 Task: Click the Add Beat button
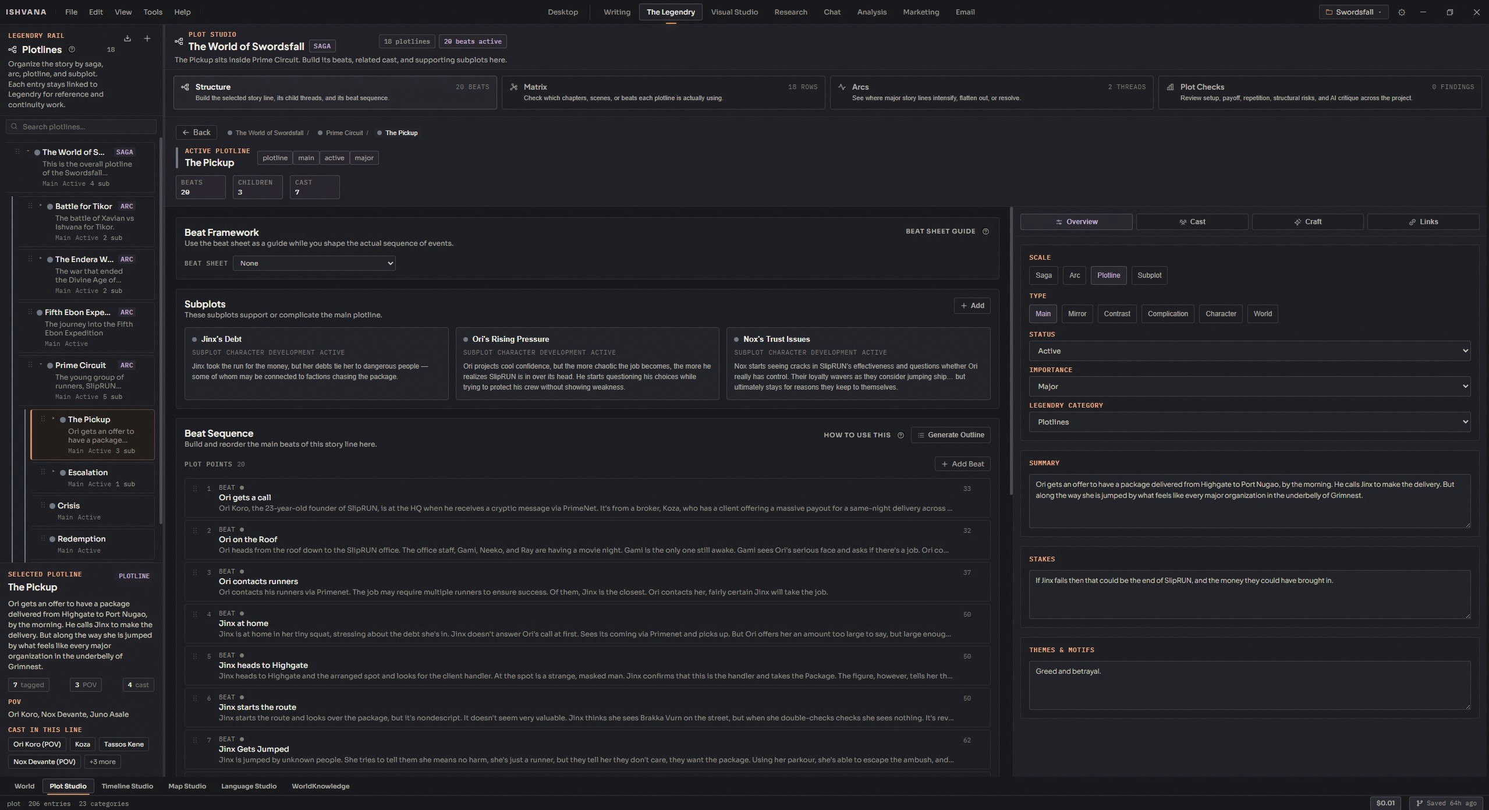point(962,464)
